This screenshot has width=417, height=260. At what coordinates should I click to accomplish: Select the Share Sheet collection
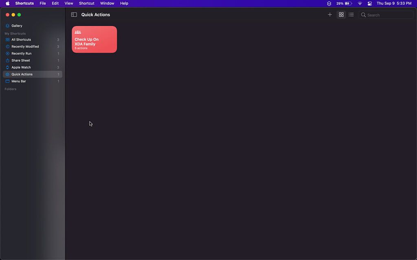click(x=21, y=60)
